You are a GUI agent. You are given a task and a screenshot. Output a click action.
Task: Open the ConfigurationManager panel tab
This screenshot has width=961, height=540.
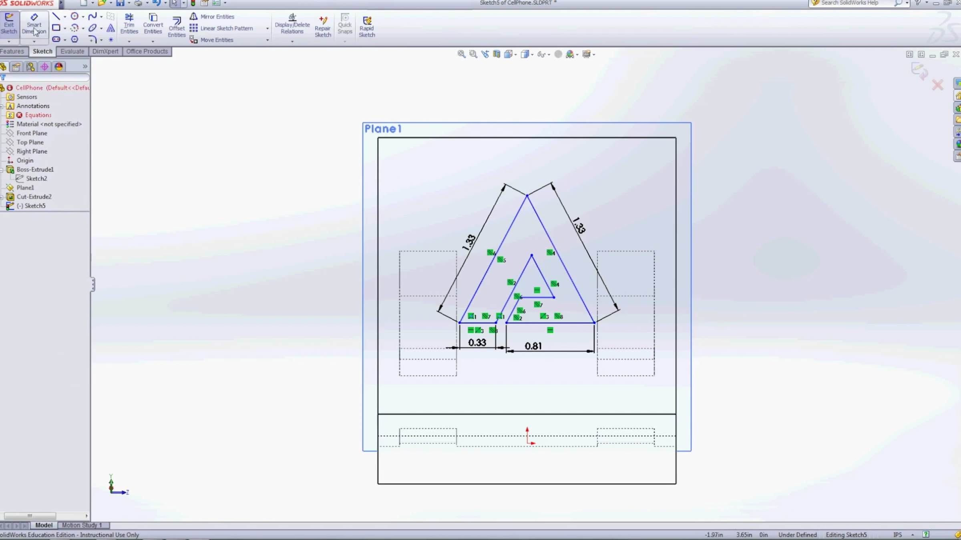coord(30,66)
